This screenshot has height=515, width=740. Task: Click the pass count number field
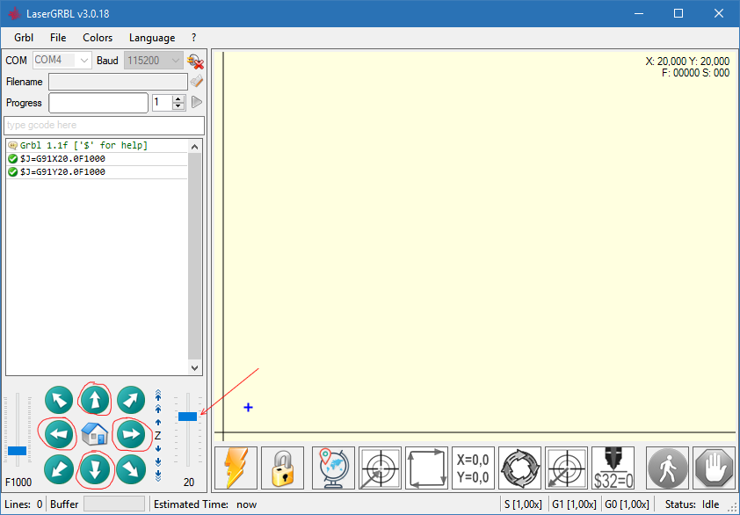(163, 103)
